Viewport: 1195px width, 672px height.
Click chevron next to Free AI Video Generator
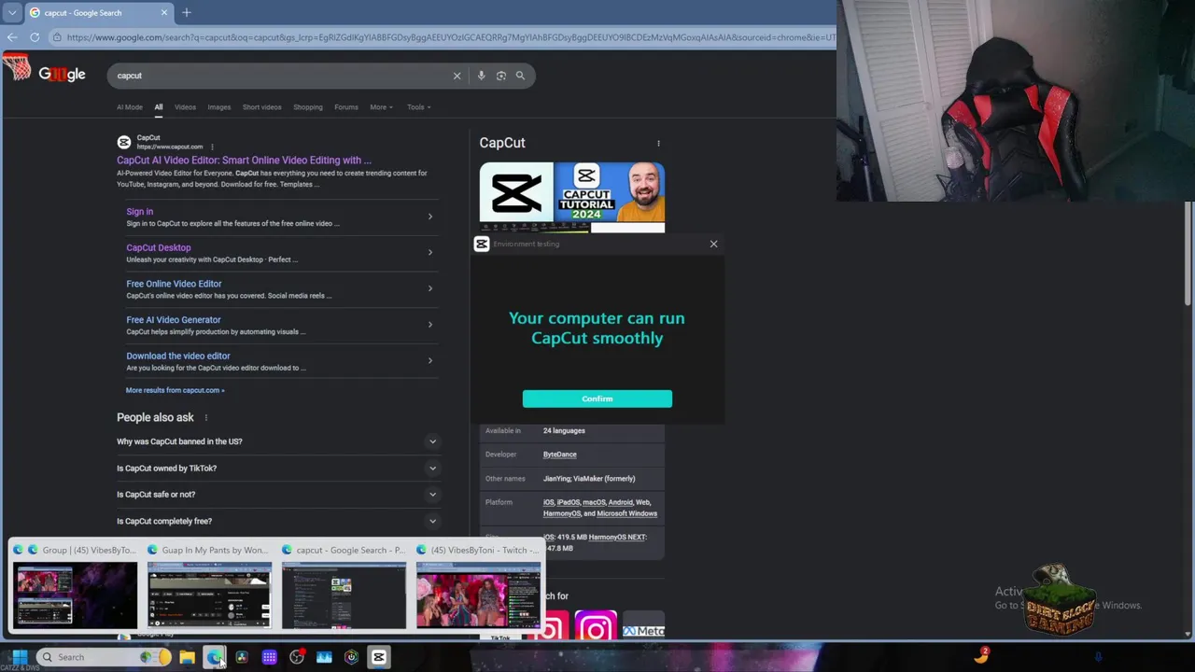[430, 325]
